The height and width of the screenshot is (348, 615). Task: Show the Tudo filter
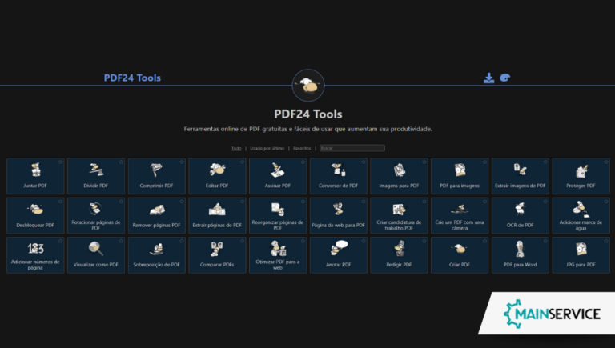click(236, 148)
